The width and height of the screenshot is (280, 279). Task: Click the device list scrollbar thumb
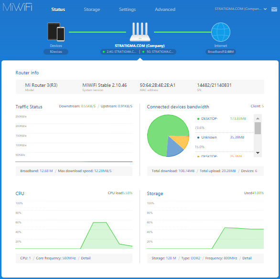(258, 128)
